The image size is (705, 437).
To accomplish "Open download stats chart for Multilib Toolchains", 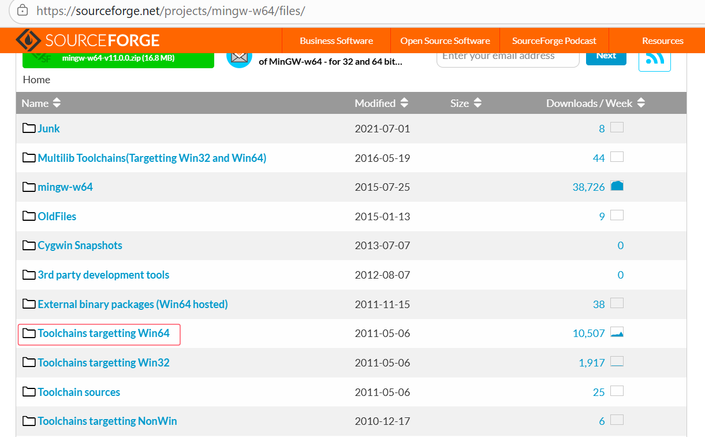I will [x=617, y=157].
